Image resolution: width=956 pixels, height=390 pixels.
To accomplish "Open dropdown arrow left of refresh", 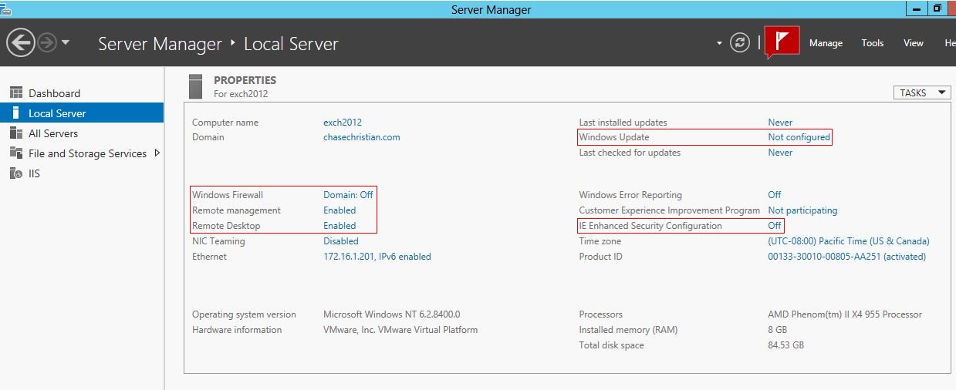I will (x=720, y=43).
